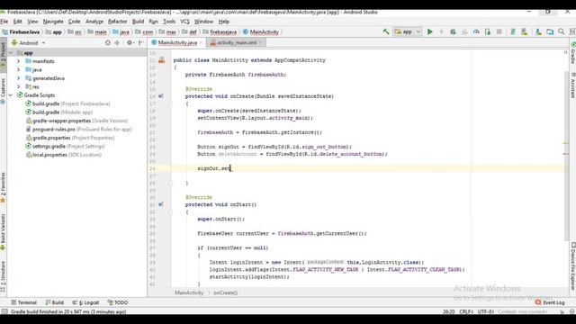
Task: Click the UTF-8 encoding in status bar
Action: tap(486, 311)
